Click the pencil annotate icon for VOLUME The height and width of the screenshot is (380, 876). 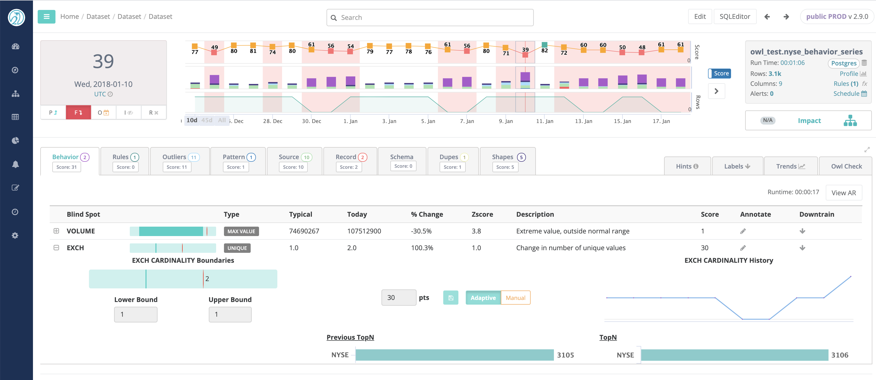click(x=743, y=231)
